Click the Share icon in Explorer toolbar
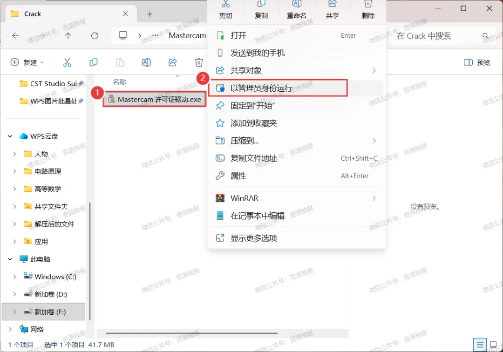The height and width of the screenshot is (352, 503). point(173,62)
